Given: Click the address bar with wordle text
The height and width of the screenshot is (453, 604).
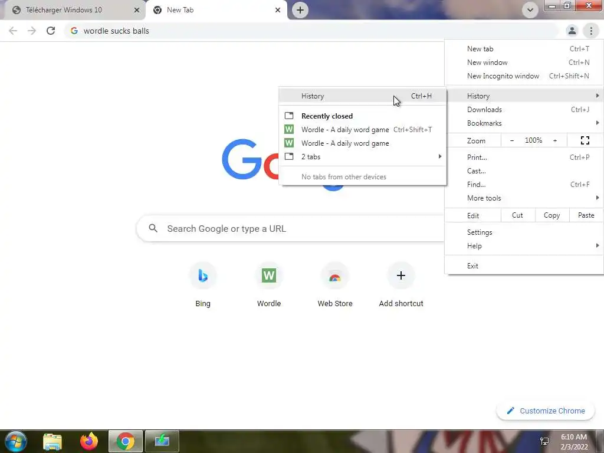Looking at the screenshot, I should click(x=311, y=31).
